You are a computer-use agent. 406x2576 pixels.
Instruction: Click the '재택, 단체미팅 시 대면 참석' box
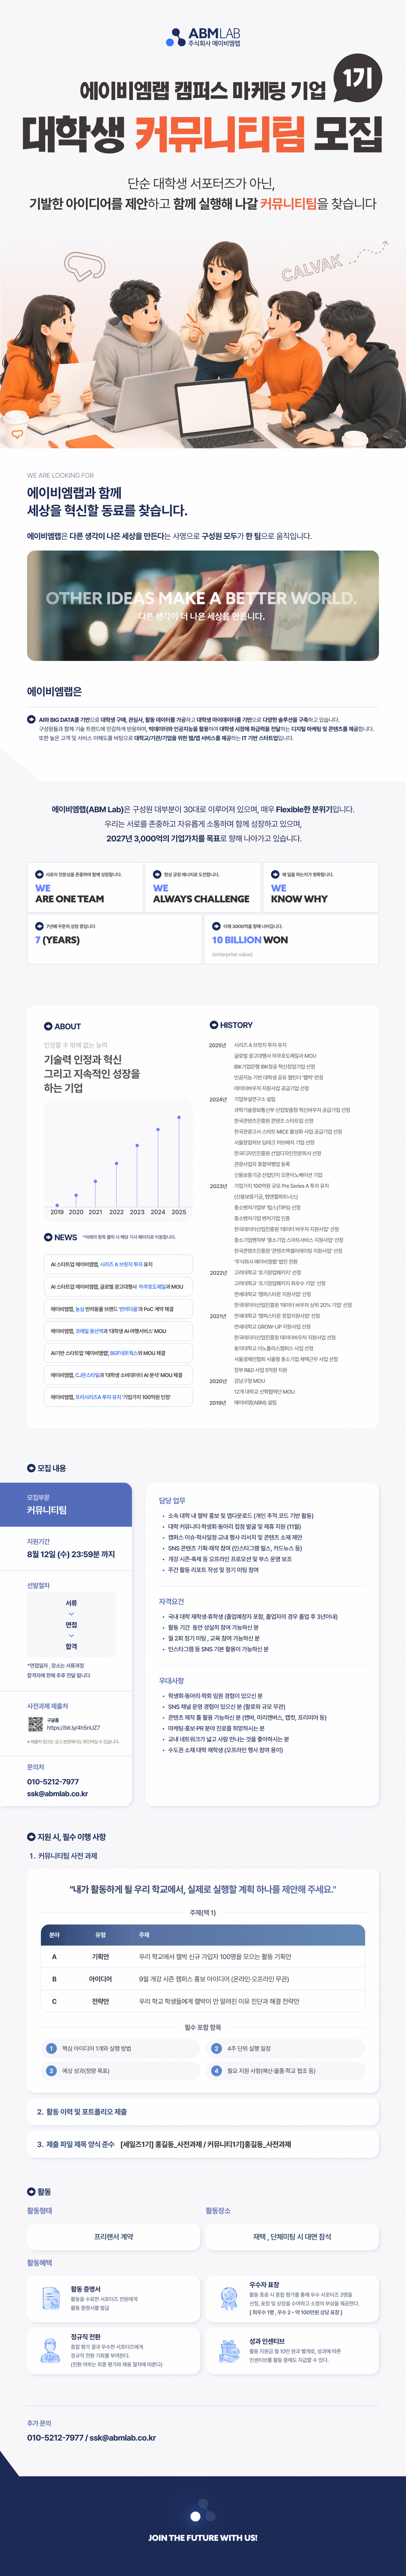pyautogui.click(x=292, y=2237)
